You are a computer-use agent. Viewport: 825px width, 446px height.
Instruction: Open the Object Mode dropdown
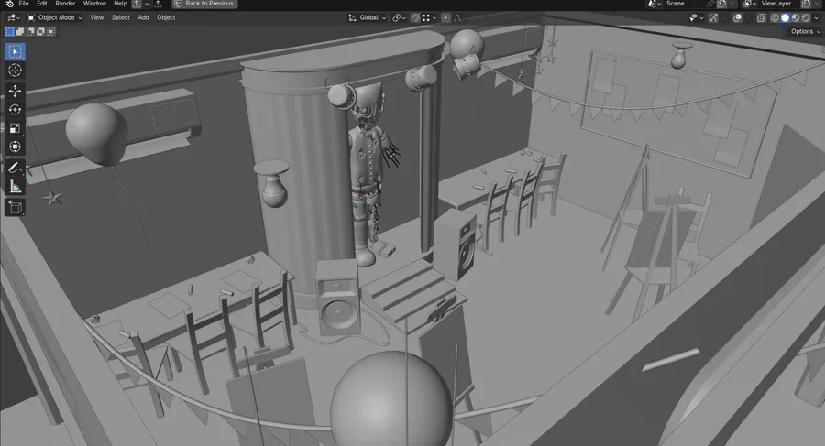pos(55,18)
